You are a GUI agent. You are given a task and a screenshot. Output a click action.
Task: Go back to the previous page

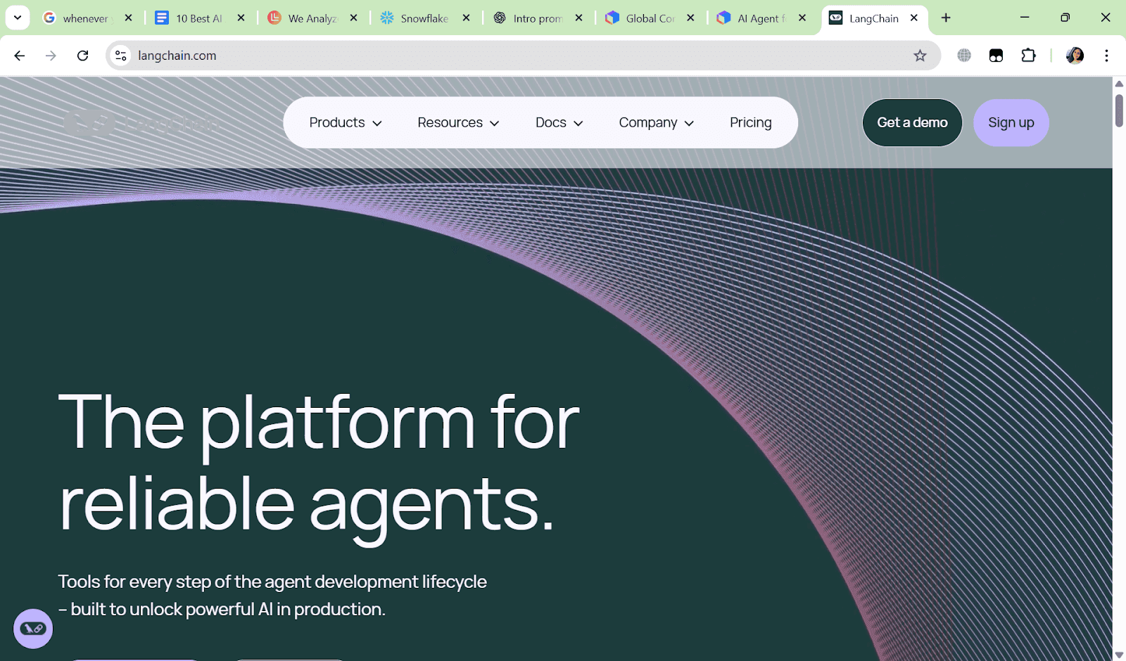(19, 56)
